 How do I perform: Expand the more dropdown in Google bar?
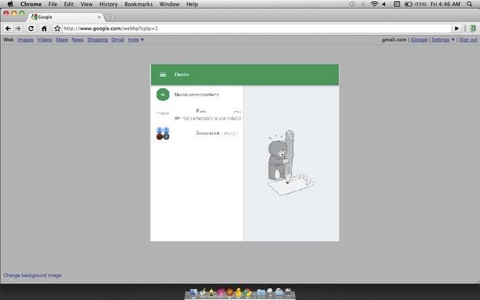(x=135, y=40)
